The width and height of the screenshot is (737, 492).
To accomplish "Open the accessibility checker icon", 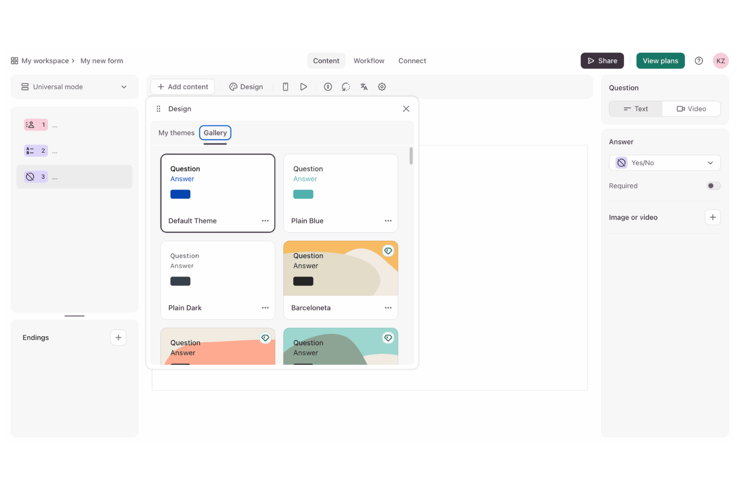I will (x=328, y=87).
